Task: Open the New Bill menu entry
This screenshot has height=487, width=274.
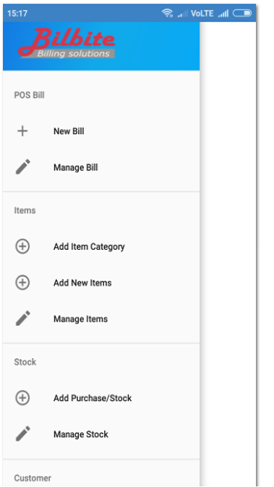Action: 101,132
